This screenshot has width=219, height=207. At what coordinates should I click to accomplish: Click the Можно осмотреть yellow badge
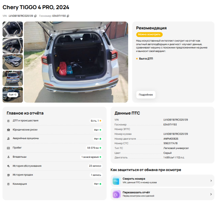149,35
